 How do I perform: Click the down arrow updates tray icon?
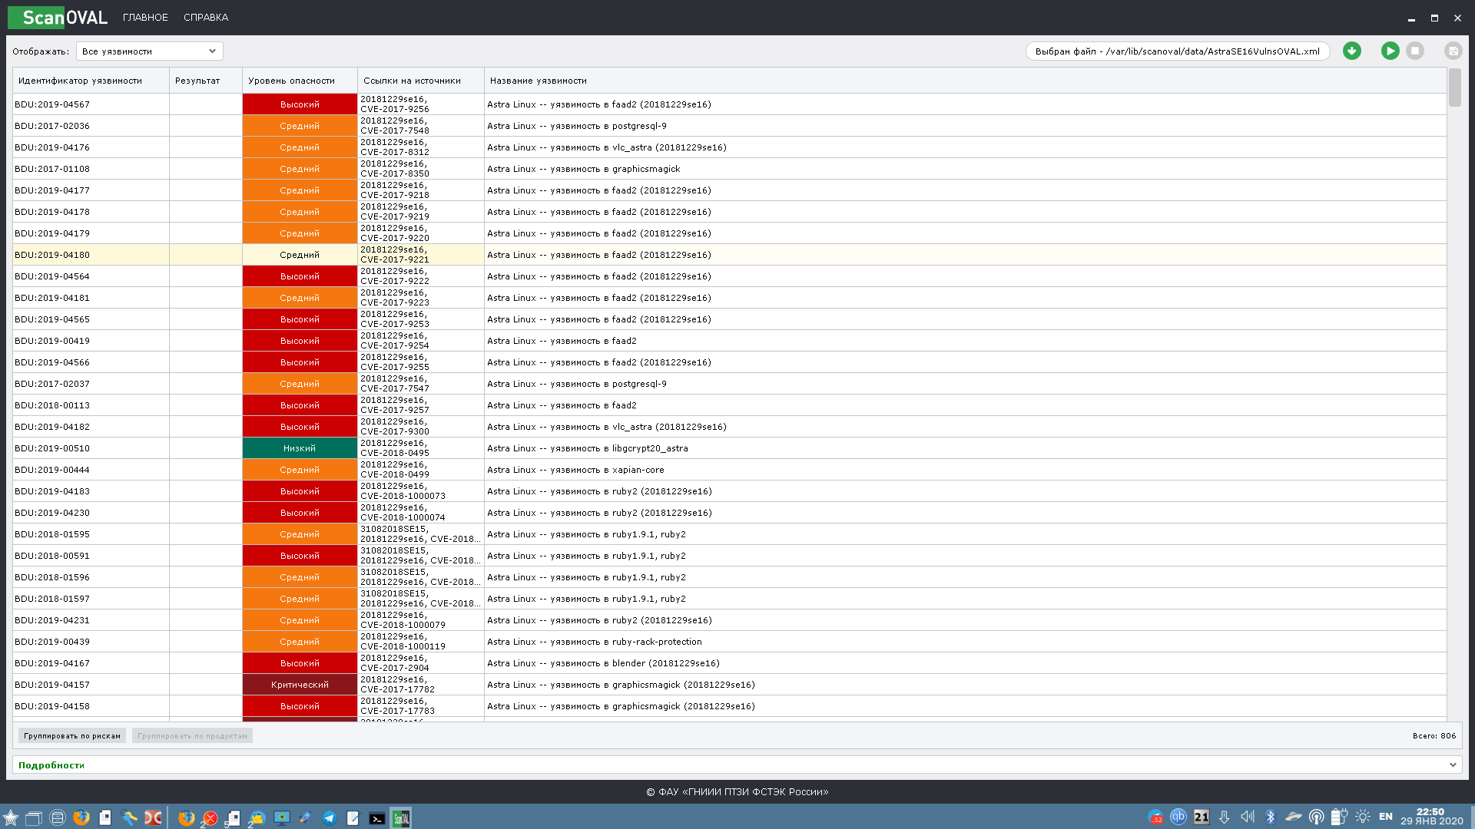(x=1225, y=817)
